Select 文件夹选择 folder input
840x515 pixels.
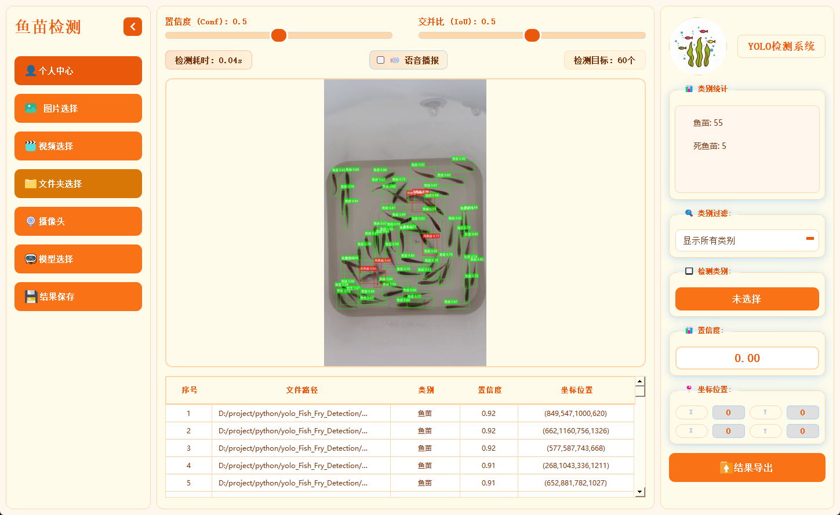click(x=78, y=184)
